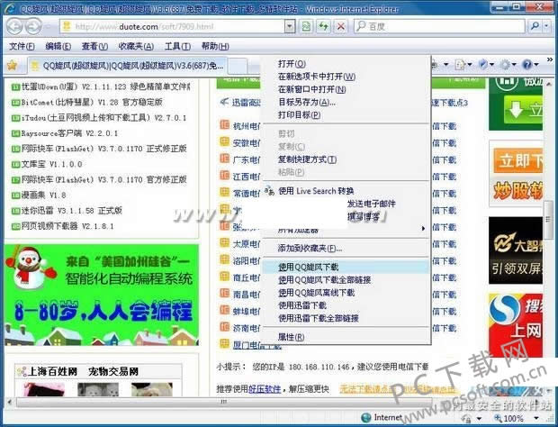Click the horizontal scrollbar left arrow

click(x=10, y=402)
